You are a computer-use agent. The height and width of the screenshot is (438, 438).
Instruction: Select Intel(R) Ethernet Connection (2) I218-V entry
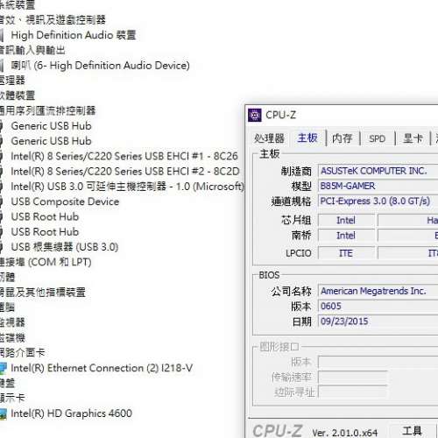click(102, 368)
